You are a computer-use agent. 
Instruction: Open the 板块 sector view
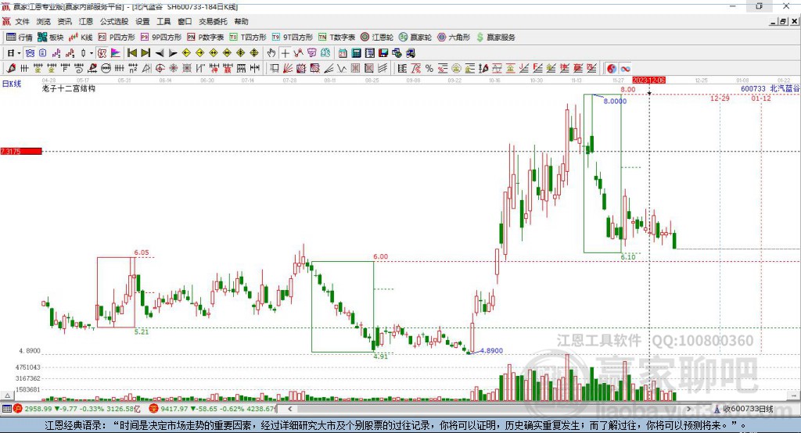click(50, 38)
